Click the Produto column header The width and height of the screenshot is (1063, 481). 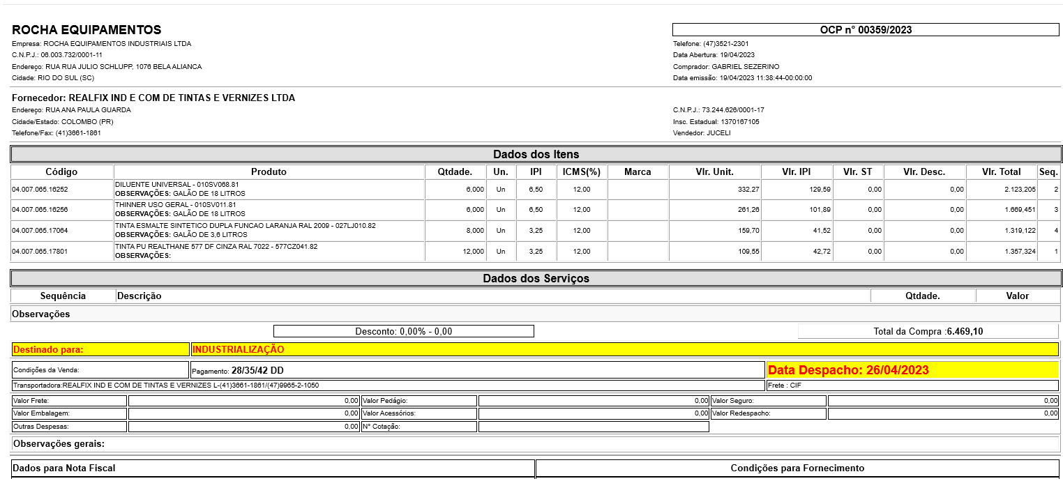coord(269,171)
